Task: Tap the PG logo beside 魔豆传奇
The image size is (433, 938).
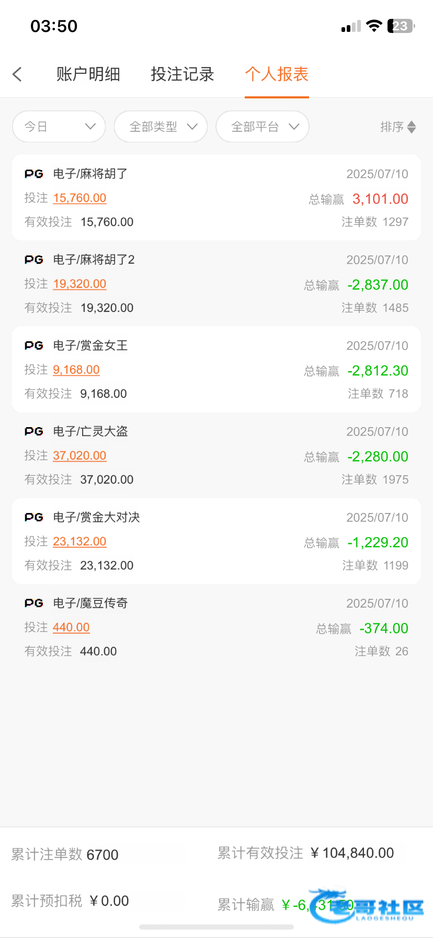Action: (34, 603)
